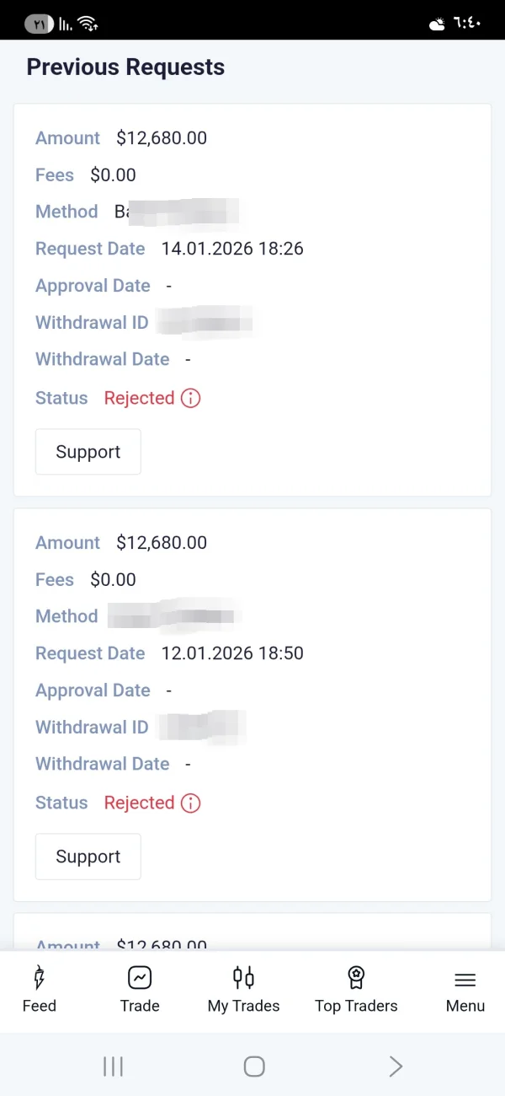Switch to the My Trades tab label
Image resolution: width=505 pixels, height=1096 pixels.
(243, 1006)
